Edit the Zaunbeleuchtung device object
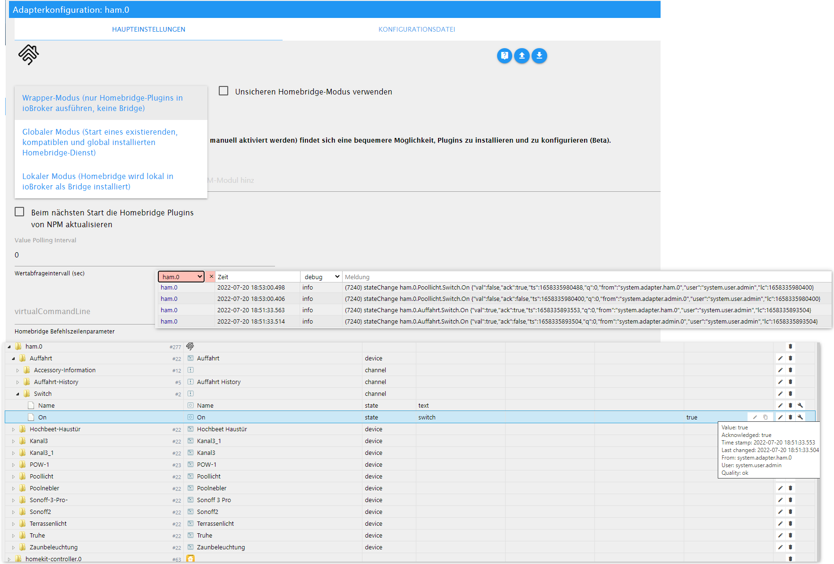The width and height of the screenshot is (834, 564). [780, 547]
